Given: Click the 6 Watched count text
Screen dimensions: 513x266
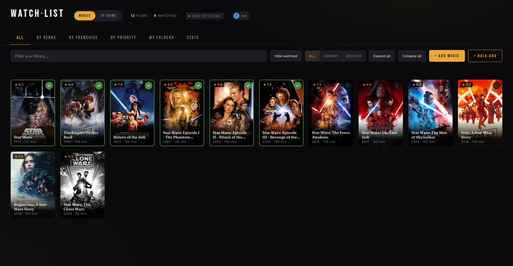Looking at the screenshot, I should (x=165, y=16).
